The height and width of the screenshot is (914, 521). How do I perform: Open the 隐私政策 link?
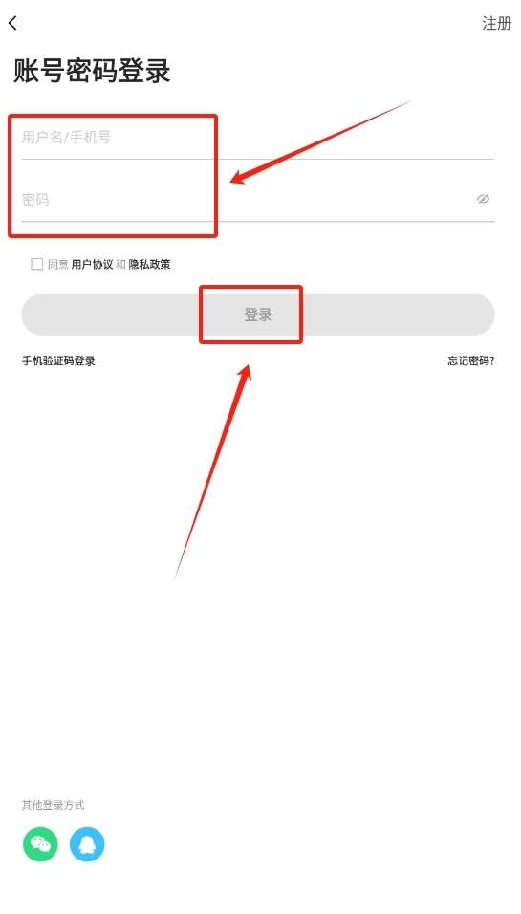(150, 265)
